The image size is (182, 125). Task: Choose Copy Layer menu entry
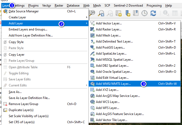[45, 55]
